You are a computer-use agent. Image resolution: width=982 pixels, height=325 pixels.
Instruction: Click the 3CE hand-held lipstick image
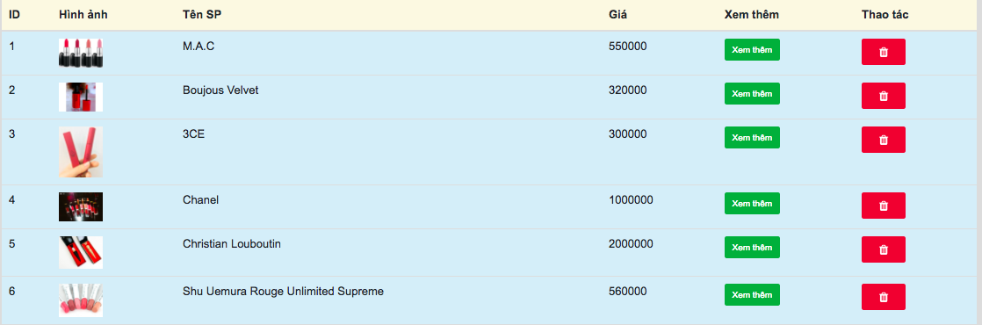pyautogui.click(x=81, y=152)
